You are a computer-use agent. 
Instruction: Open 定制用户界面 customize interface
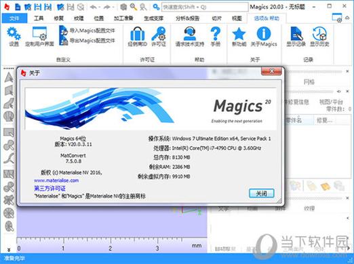pos(39,36)
